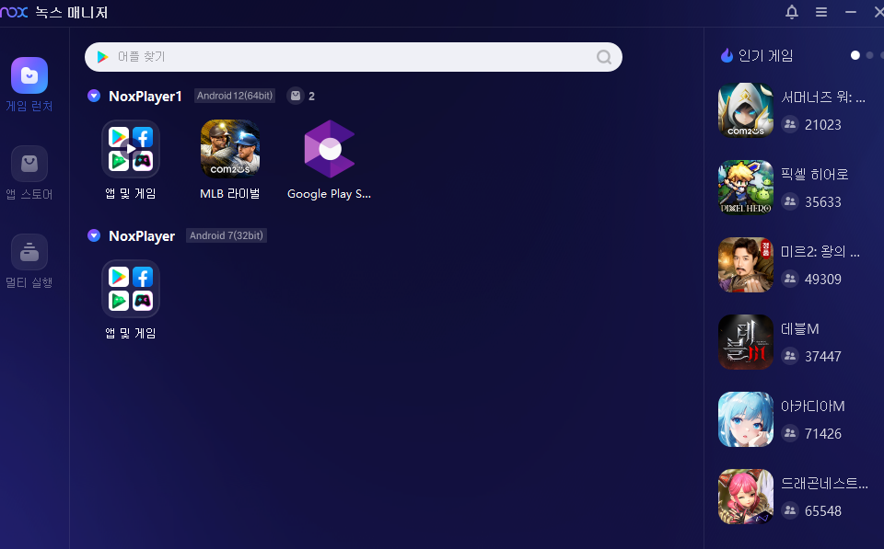This screenshot has height=549, width=884.
Task: Click the 서머너즈 워 game title
Action: (x=822, y=97)
